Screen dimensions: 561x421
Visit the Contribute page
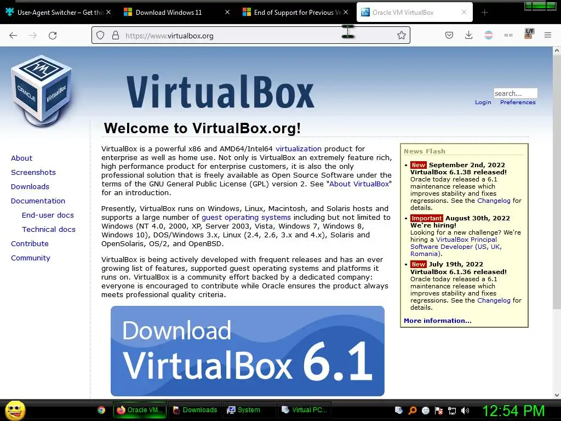click(x=30, y=244)
